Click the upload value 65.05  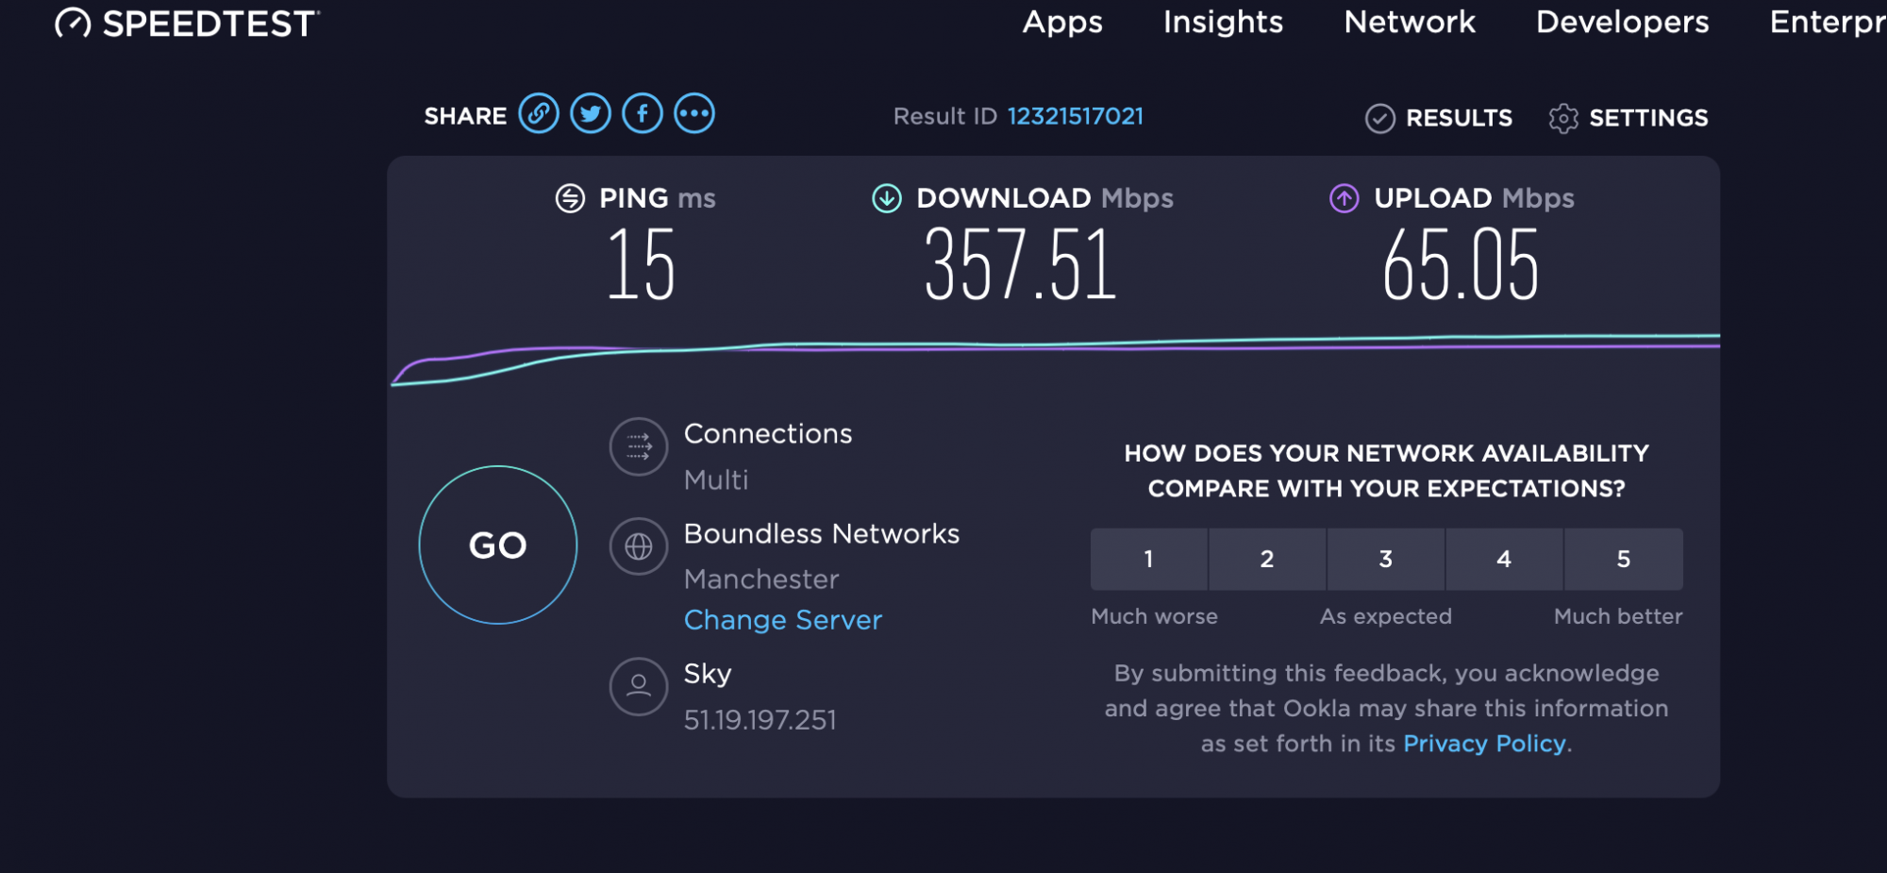click(1461, 265)
